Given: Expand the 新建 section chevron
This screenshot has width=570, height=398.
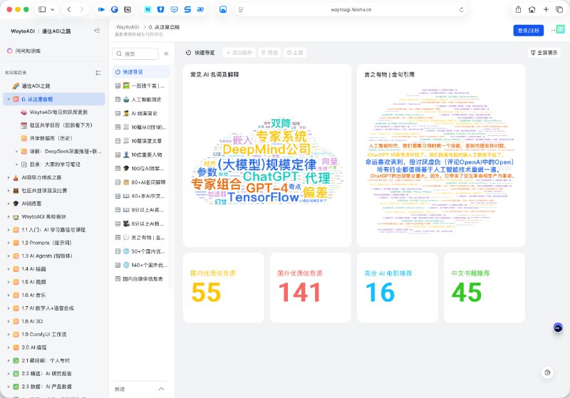Looking at the screenshot, I should click(162, 389).
